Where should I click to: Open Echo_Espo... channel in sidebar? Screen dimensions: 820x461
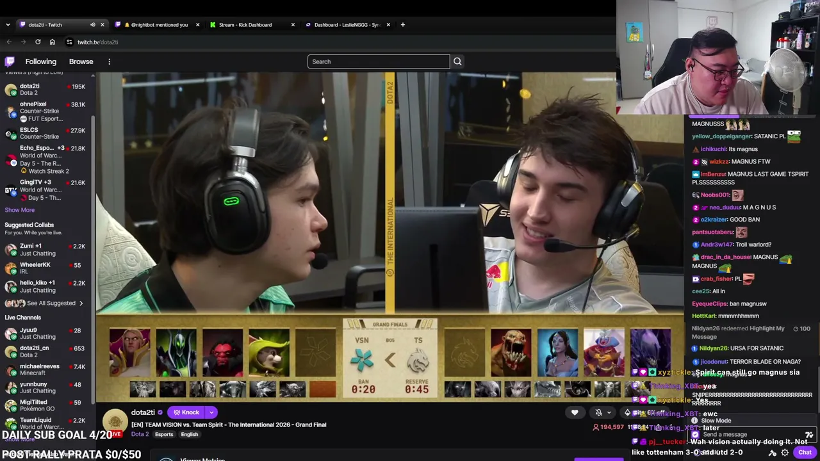coord(46,159)
